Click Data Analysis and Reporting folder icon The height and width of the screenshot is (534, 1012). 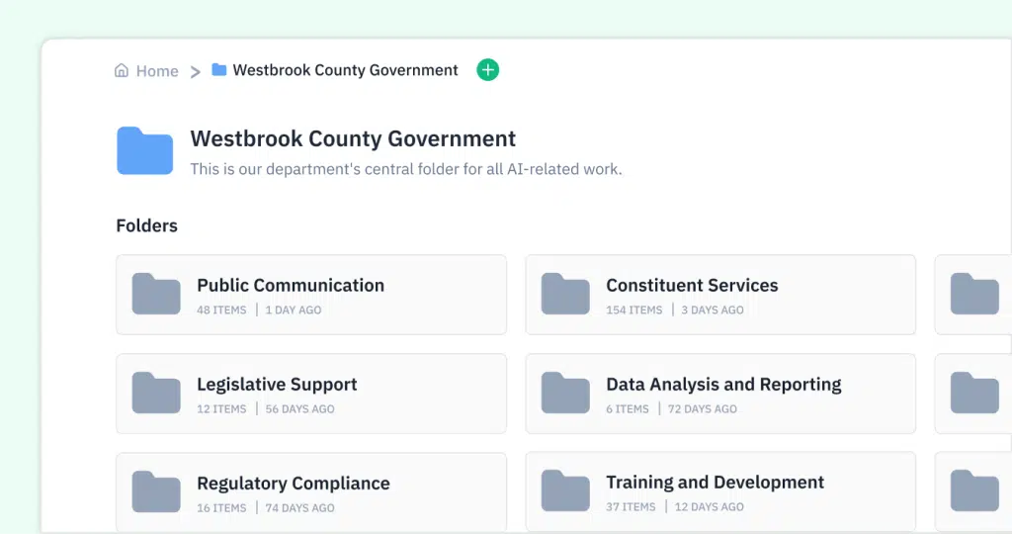(x=565, y=393)
